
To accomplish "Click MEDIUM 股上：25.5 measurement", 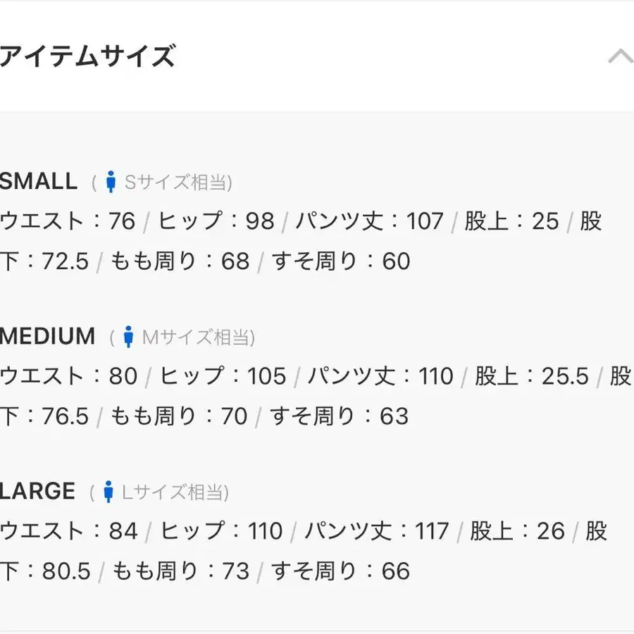I will click(531, 376).
